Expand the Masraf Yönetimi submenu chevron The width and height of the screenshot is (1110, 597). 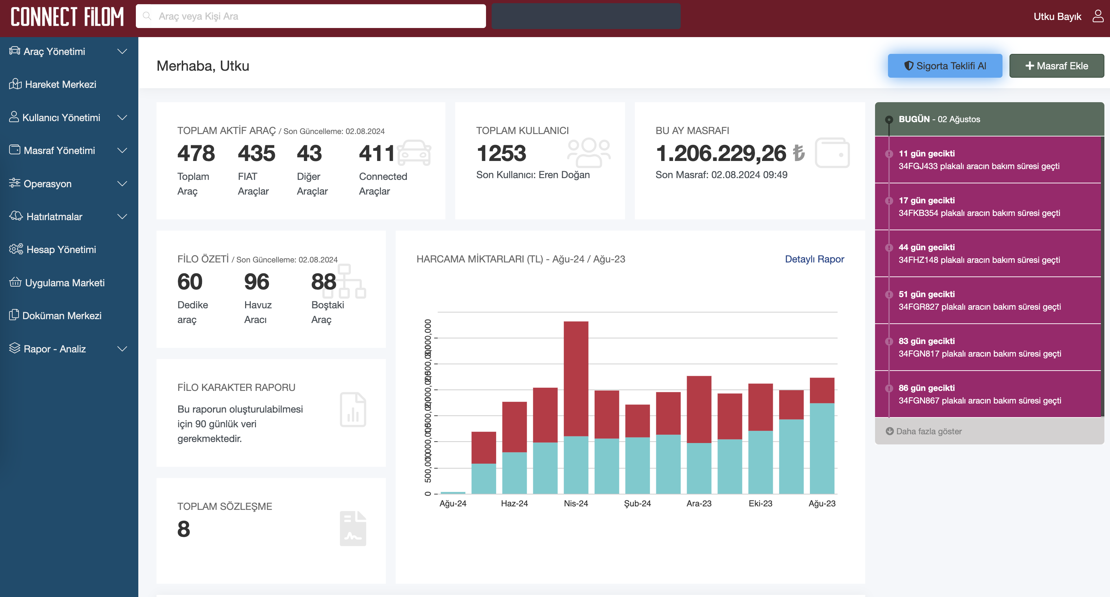pos(122,150)
